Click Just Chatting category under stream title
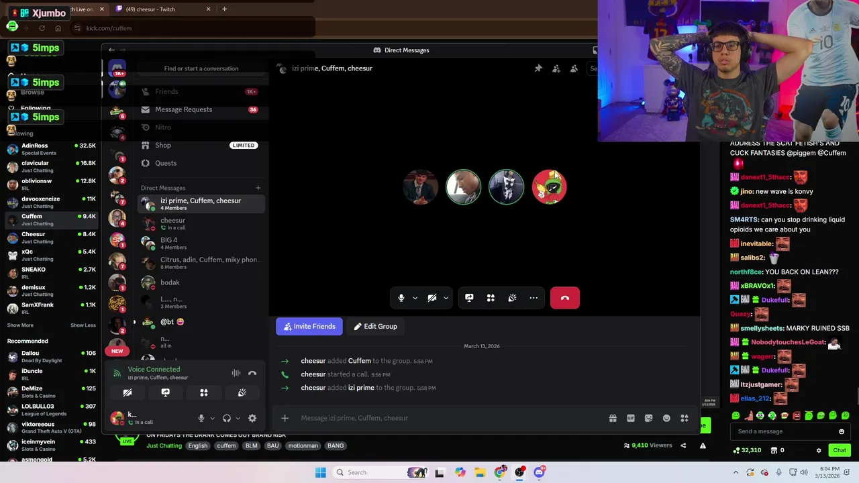 (164, 446)
